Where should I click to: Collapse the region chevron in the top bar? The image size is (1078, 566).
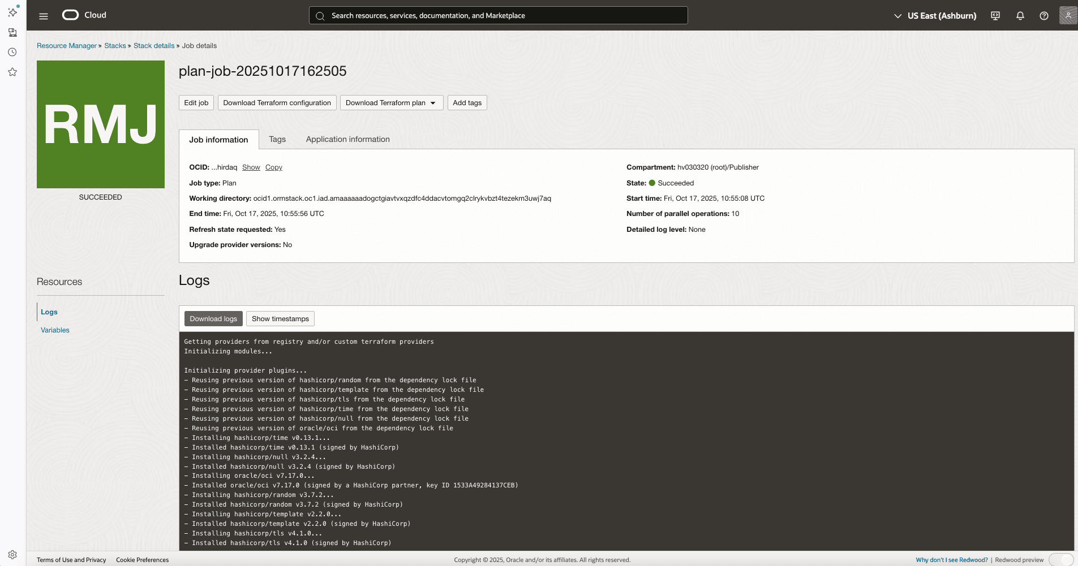point(897,16)
